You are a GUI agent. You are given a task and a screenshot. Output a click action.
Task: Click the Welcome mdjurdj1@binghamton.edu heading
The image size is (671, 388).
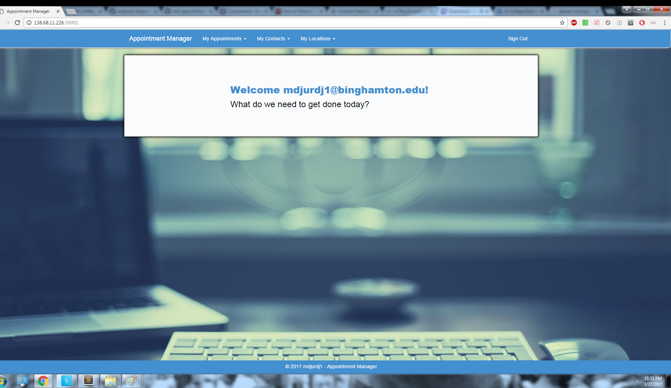click(329, 90)
